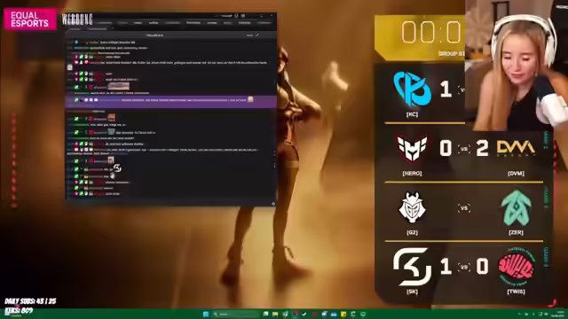568x319 pixels.
Task: Click the [TWIS] team logo
Action: pos(516,267)
